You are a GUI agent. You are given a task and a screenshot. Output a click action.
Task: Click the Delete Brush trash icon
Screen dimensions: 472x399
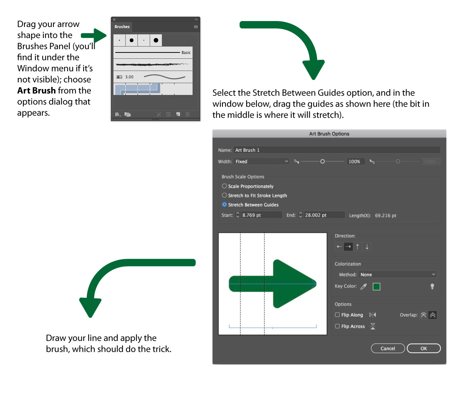pyautogui.click(x=187, y=115)
